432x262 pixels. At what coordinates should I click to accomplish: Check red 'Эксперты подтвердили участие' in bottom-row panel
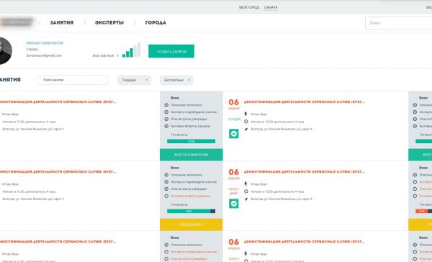click(166, 252)
